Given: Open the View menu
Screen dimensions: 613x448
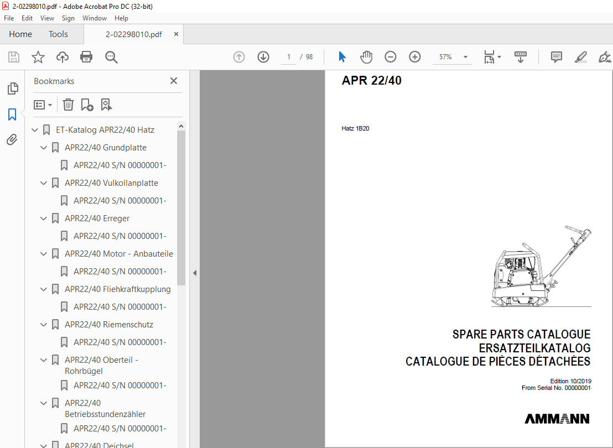Looking at the screenshot, I should point(47,18).
